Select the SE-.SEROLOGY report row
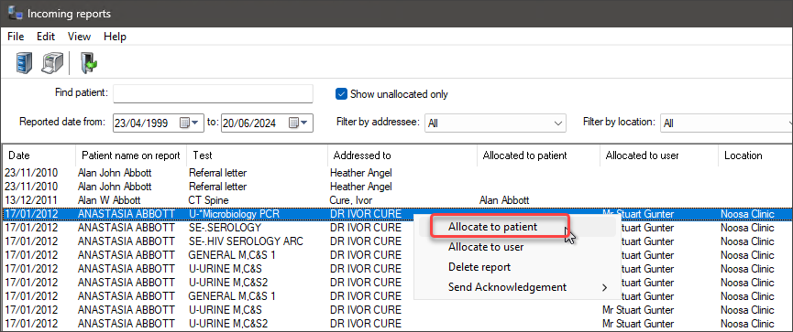Viewport: 793px width, 332px height. [x=396, y=228]
